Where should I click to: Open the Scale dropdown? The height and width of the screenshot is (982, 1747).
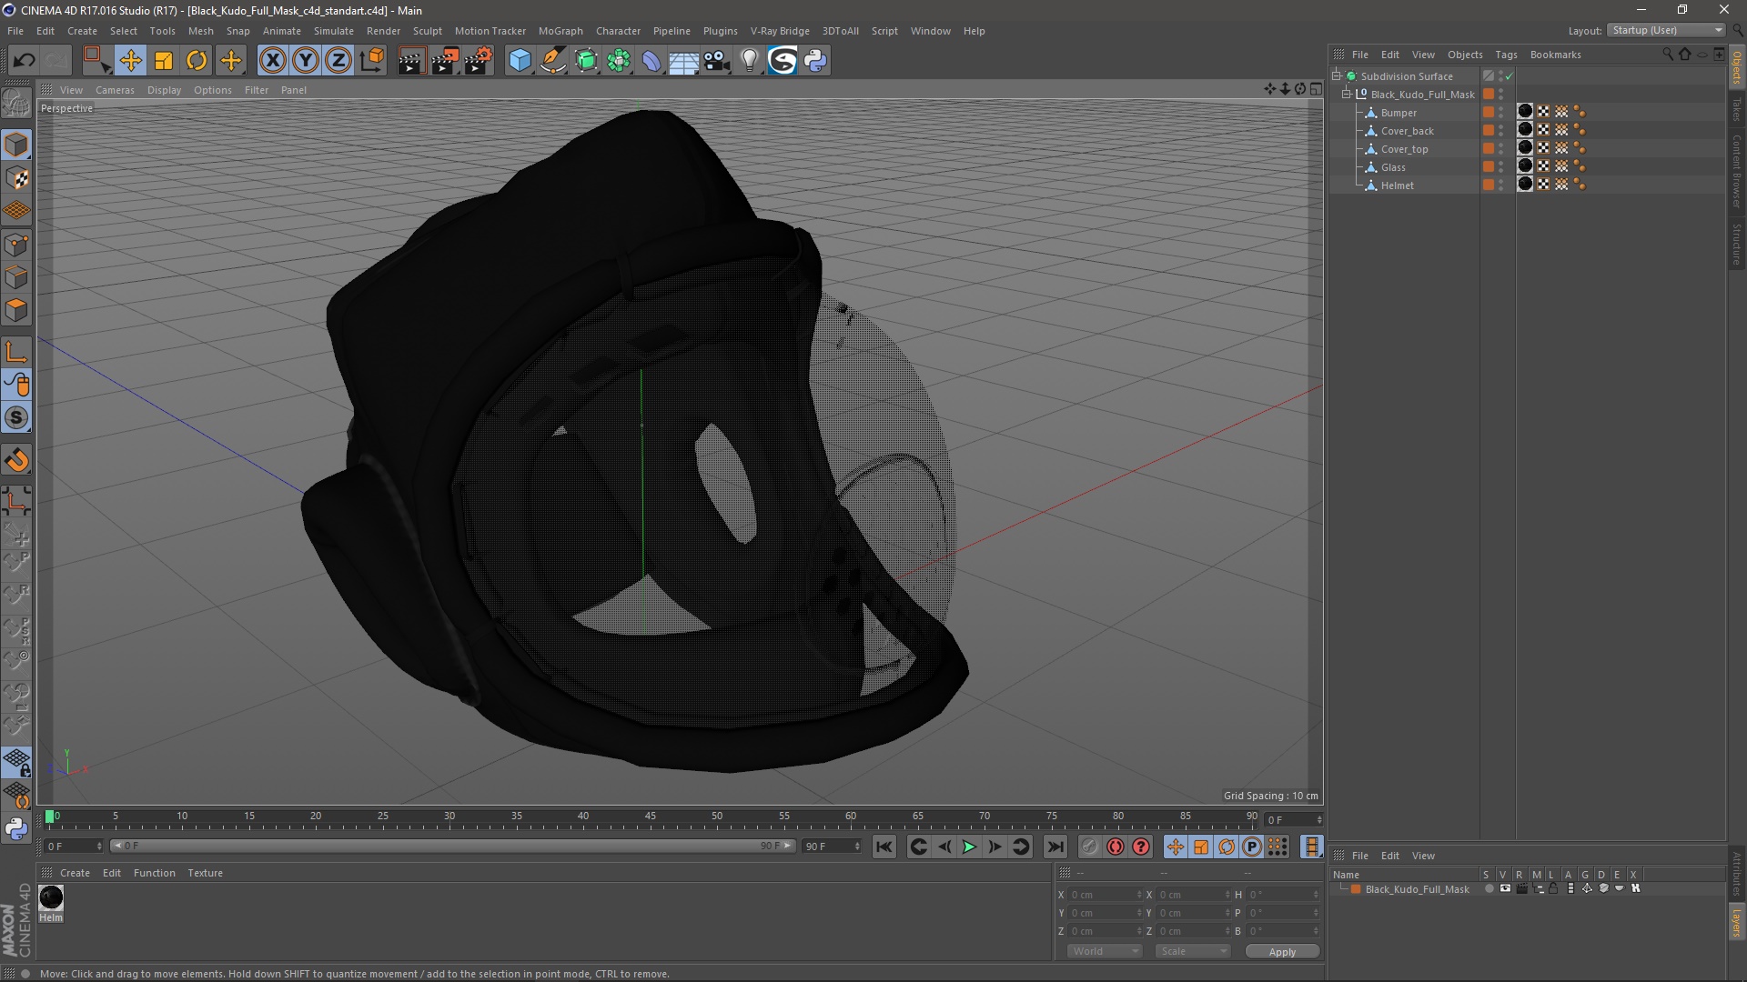click(x=1193, y=951)
